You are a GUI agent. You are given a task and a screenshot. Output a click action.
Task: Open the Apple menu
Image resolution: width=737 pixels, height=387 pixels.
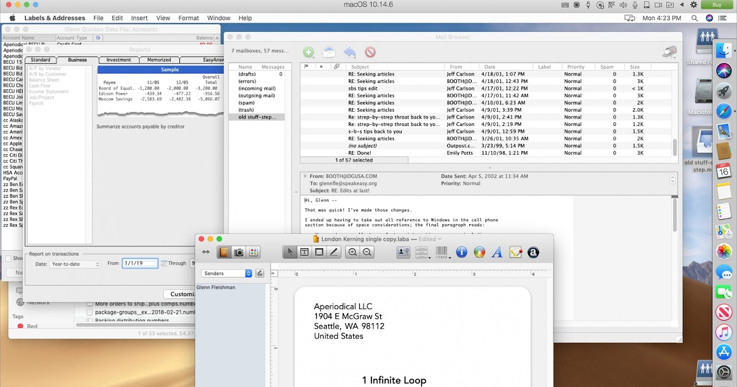pyautogui.click(x=12, y=18)
